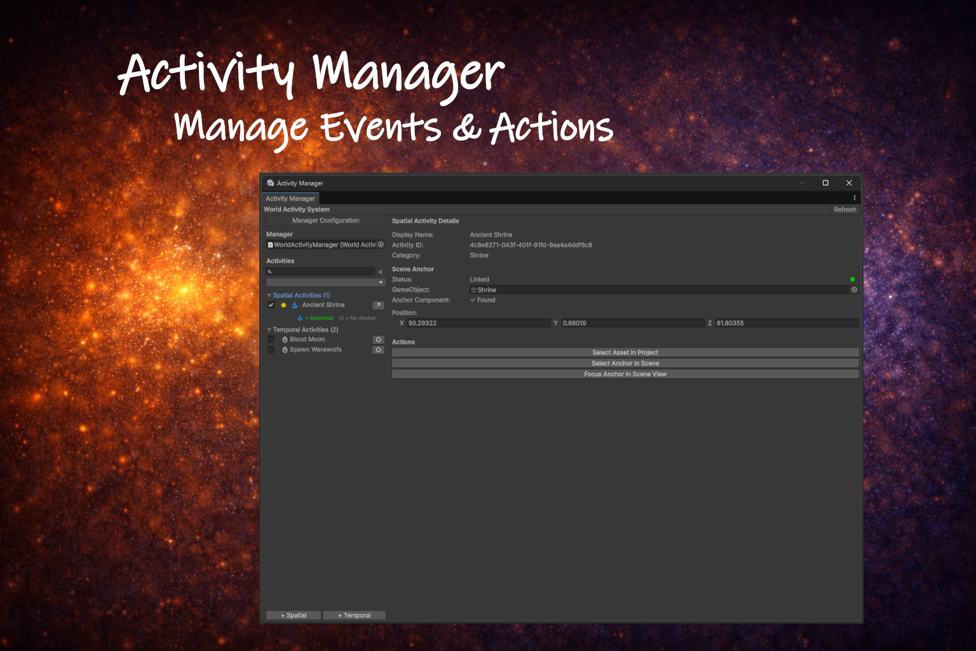Screen dimensions: 976x651
Task: Select the Activity Manager tab
Action: [290, 198]
